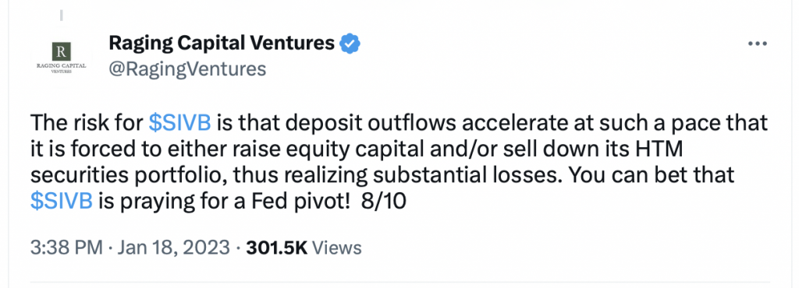Open the bold 301.5K view count

pos(277,248)
